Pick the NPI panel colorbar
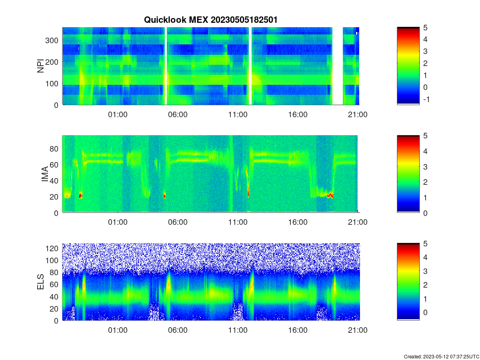This screenshot has height=360, width=480. coord(408,66)
